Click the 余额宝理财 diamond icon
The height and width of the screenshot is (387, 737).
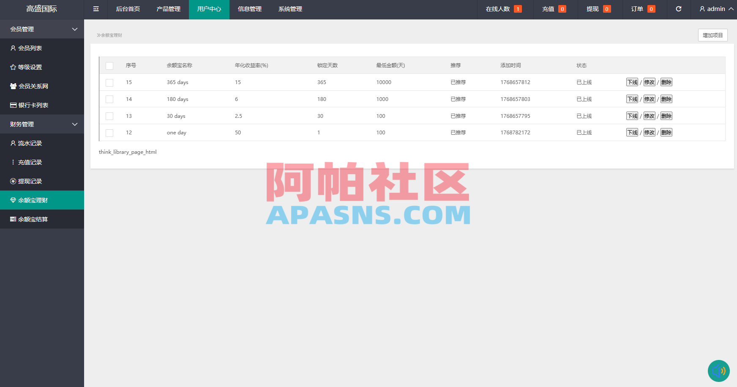pyautogui.click(x=13, y=200)
